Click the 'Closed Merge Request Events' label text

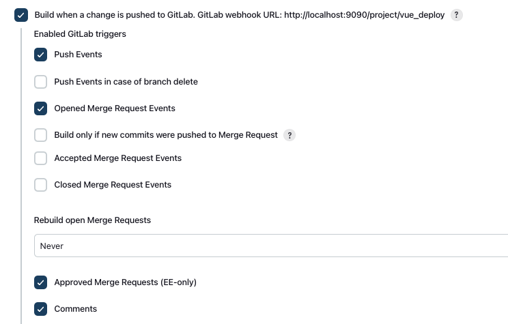[x=113, y=185]
